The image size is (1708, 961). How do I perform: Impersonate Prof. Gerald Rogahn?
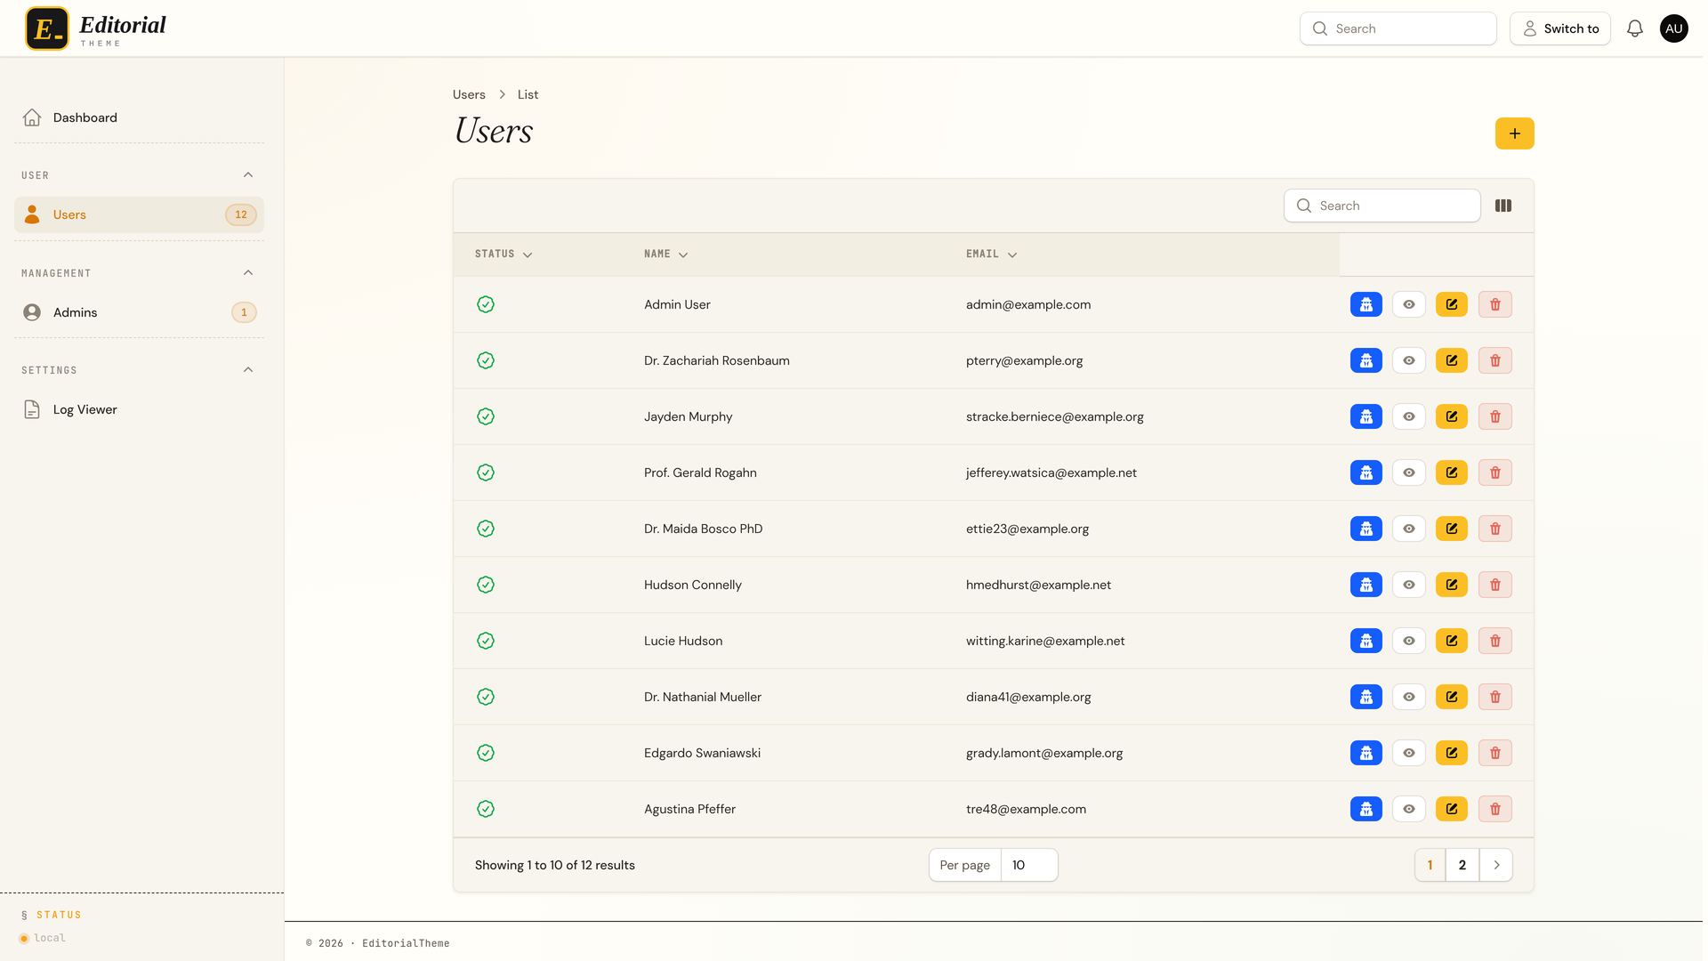point(1366,472)
